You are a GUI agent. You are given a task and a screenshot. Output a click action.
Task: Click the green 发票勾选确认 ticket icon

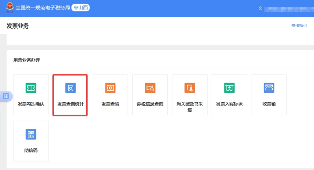[x=31, y=88]
